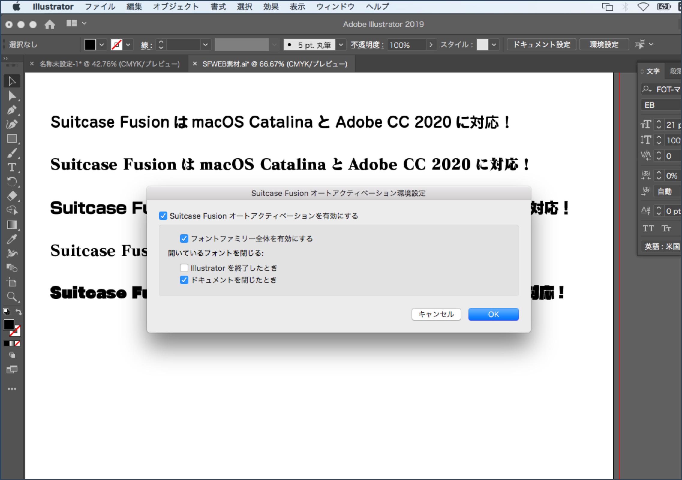Toggle フォントファミリー全体を有効にする checkbox
682x480 pixels.
click(x=184, y=239)
